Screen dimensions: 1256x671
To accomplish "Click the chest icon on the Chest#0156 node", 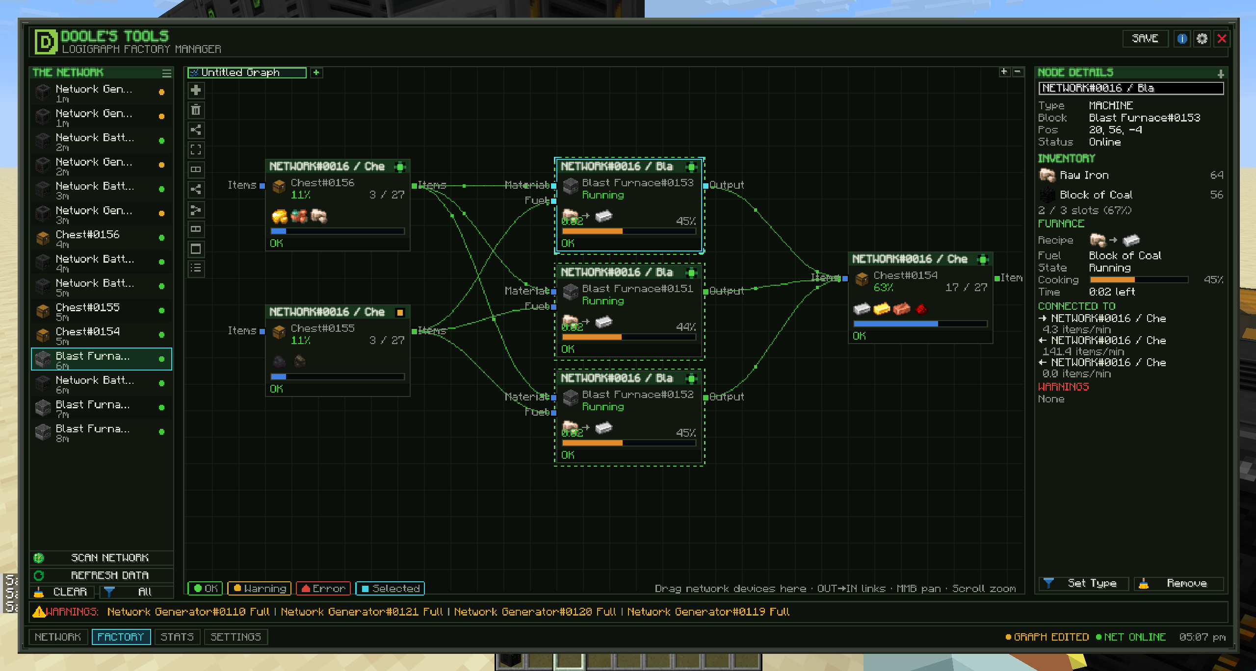I will (x=279, y=187).
